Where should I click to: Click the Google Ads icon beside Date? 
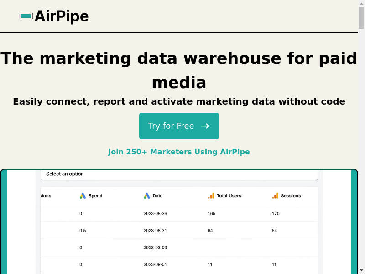(147, 196)
